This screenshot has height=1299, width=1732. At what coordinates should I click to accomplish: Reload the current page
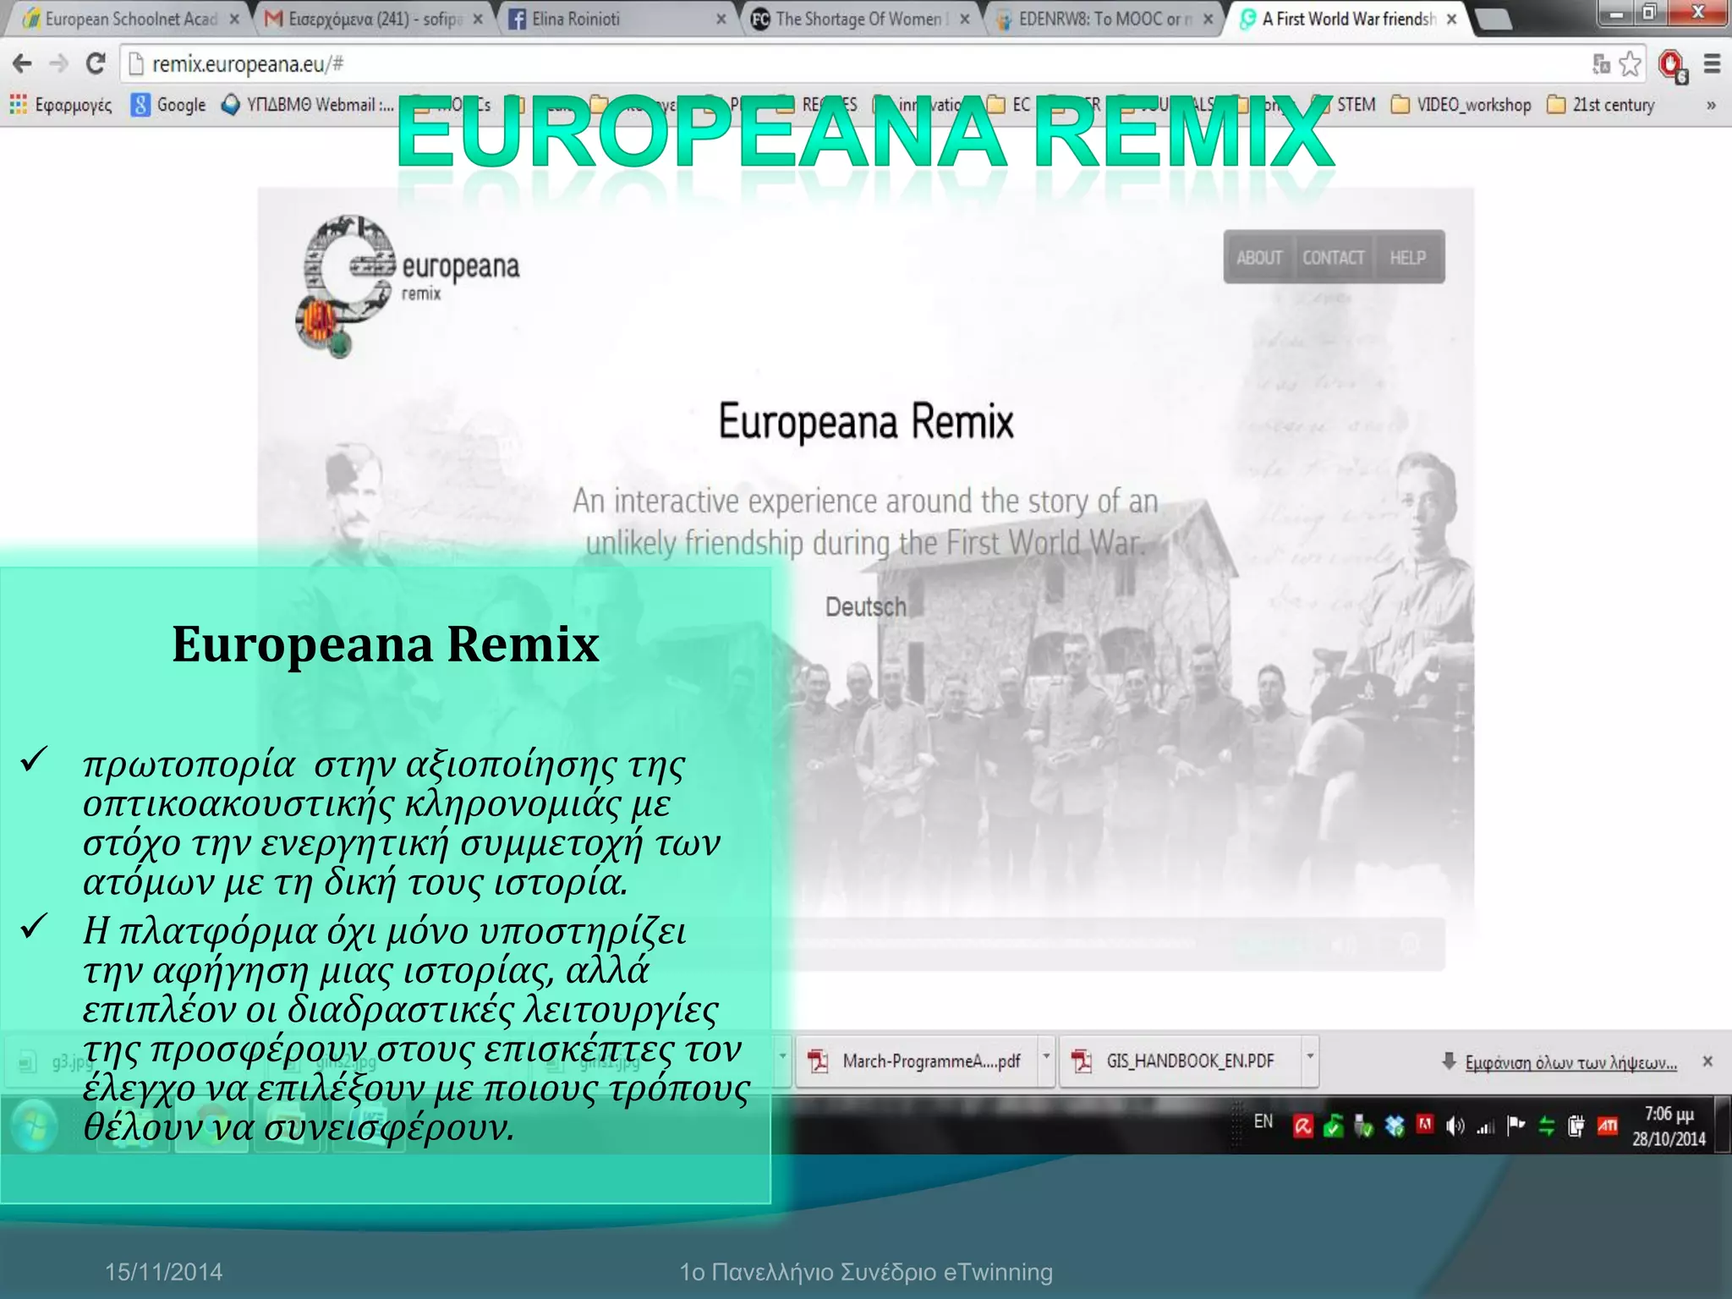96,63
